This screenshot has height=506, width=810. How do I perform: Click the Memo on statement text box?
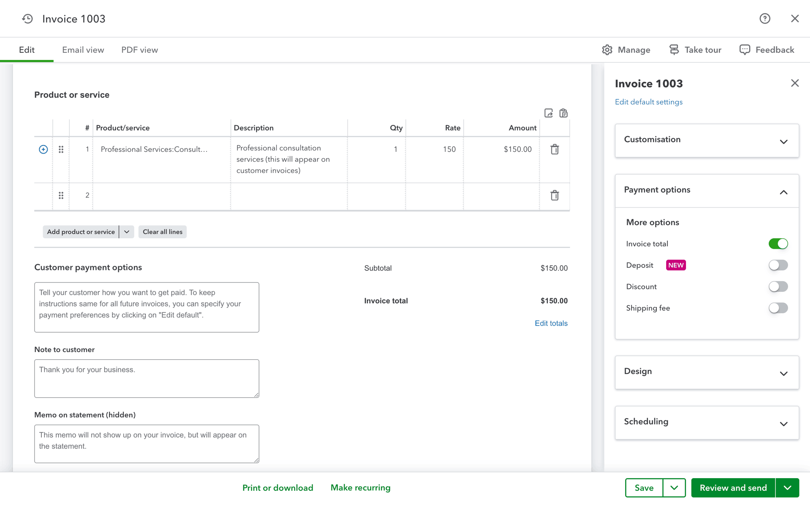pos(147,444)
